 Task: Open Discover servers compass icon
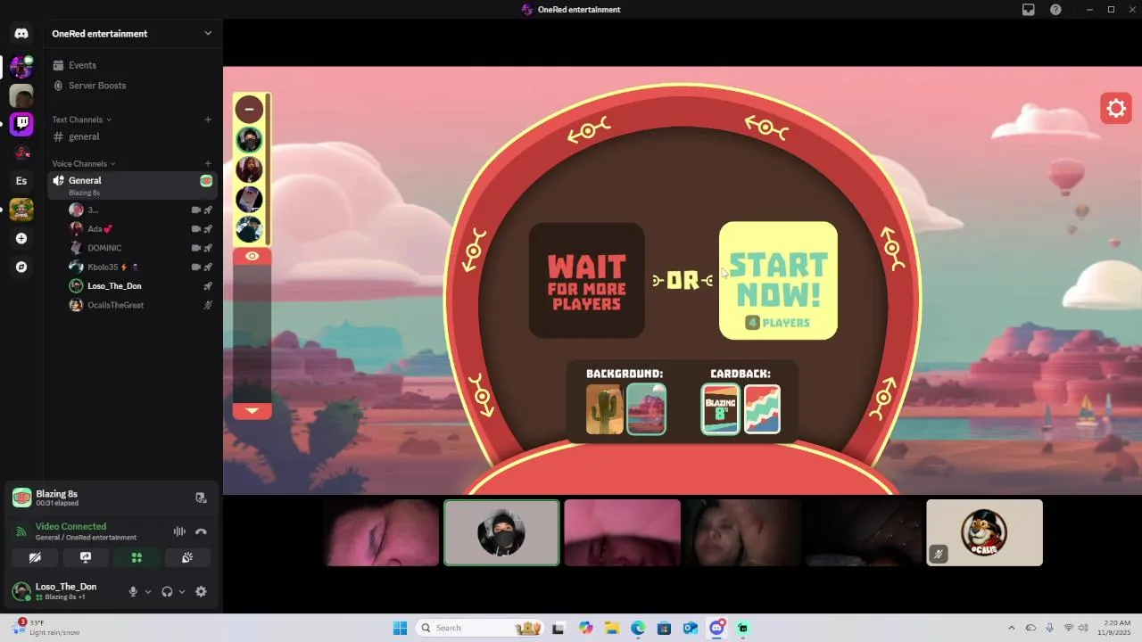tap(21, 267)
